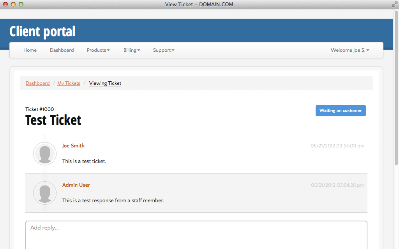Viewport: 399px width, 249px height.
Task: Open the My Tickets breadcrumb link
Action: pos(69,83)
